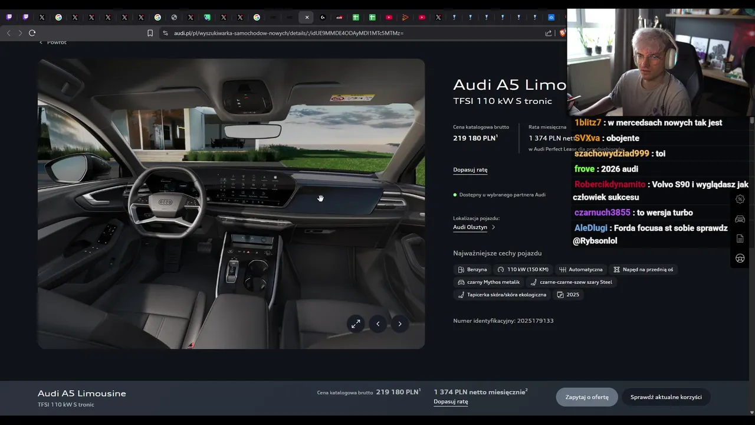The height and width of the screenshot is (425, 755).
Task: Close the active browser tab
Action: point(307,17)
